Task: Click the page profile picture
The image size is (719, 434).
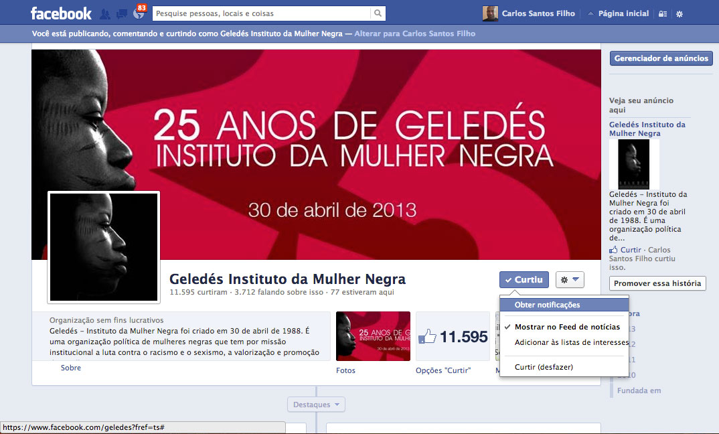Action: 104,247
